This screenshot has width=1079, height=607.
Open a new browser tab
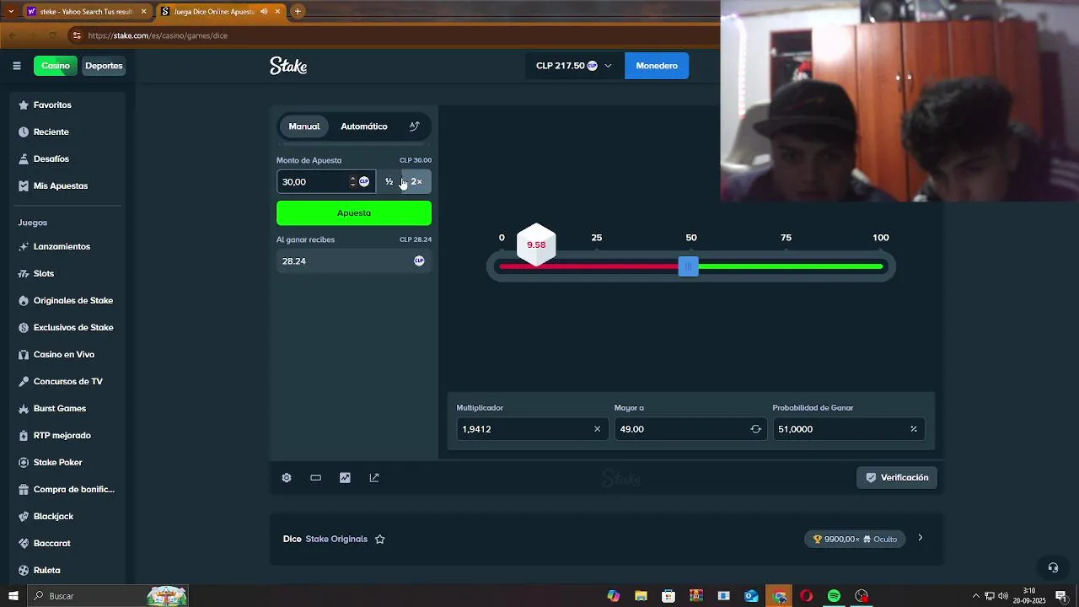(x=298, y=12)
